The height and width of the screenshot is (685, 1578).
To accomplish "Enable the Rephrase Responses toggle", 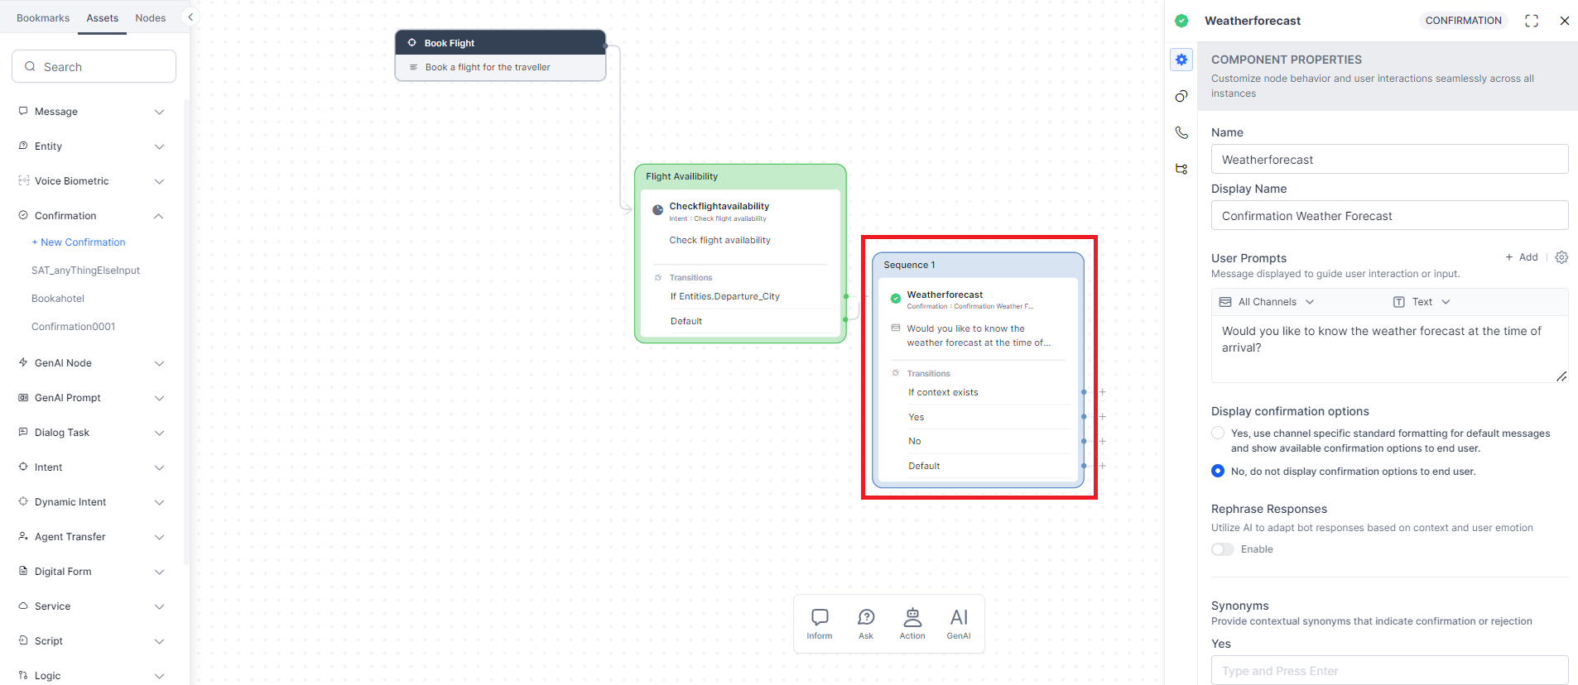I will (1223, 549).
